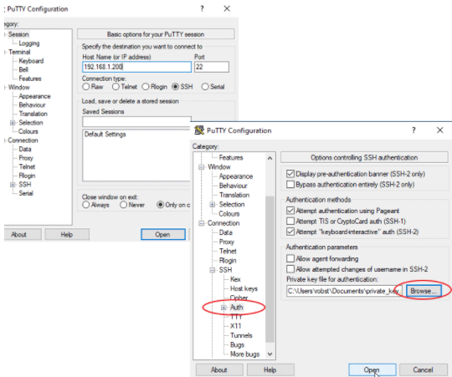Select Kex under SSH in front window
Image resolution: width=452 pixels, height=377 pixels.
[235, 279]
